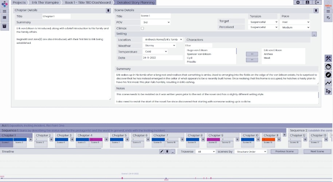Toggle the Climax checkbox
The height and width of the screenshot is (182, 333).
pyautogui.click(x=142, y=28)
